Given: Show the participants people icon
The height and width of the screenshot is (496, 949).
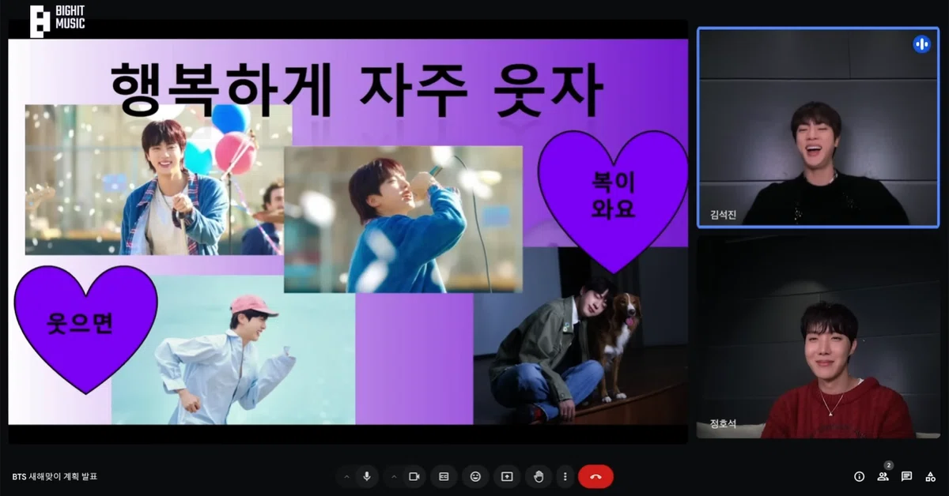Looking at the screenshot, I should tap(883, 476).
